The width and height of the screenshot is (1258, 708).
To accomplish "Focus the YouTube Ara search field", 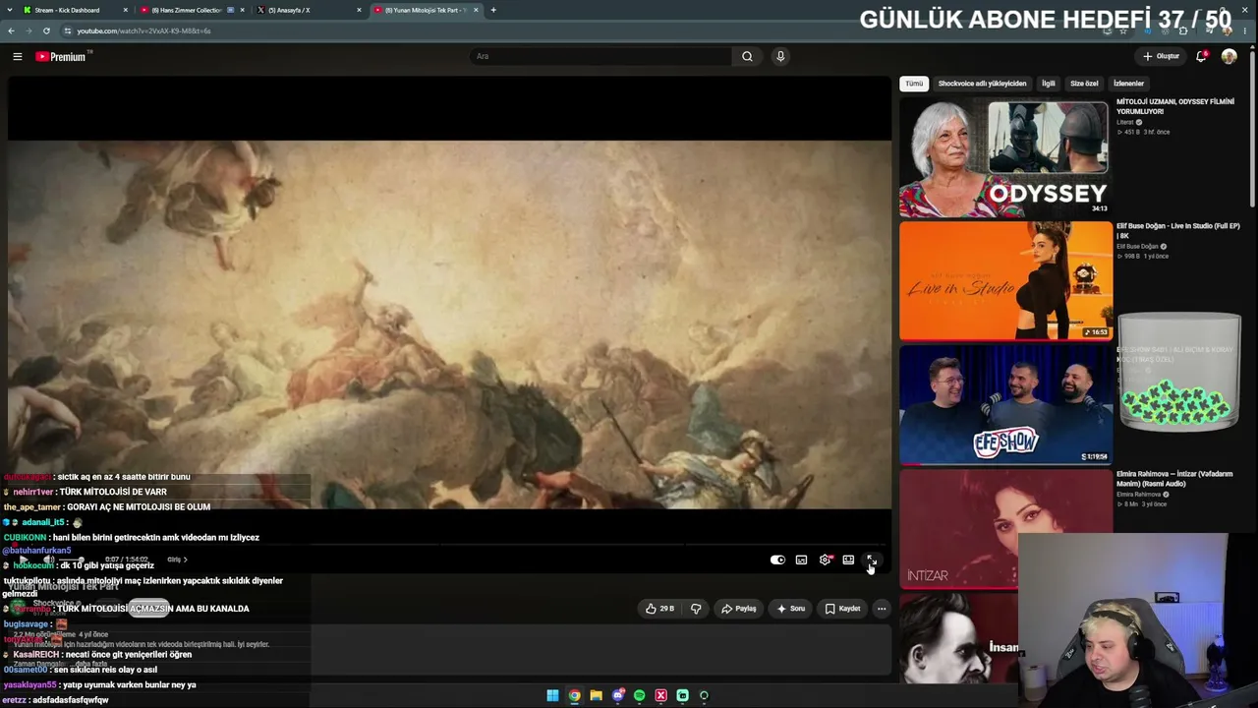I will [601, 56].
